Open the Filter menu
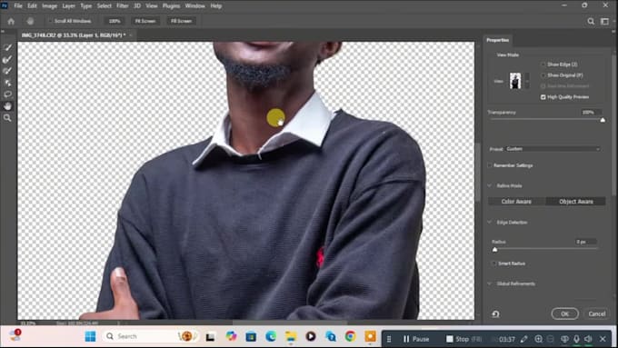This screenshot has width=618, height=348. [122, 6]
